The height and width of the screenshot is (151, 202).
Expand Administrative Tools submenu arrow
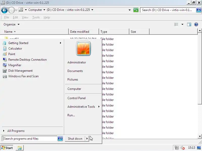coord(99,106)
